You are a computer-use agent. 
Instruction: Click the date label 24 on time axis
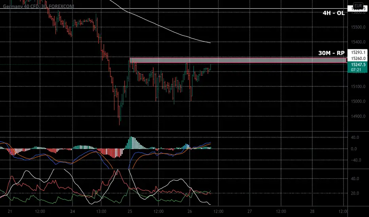coord(72,211)
